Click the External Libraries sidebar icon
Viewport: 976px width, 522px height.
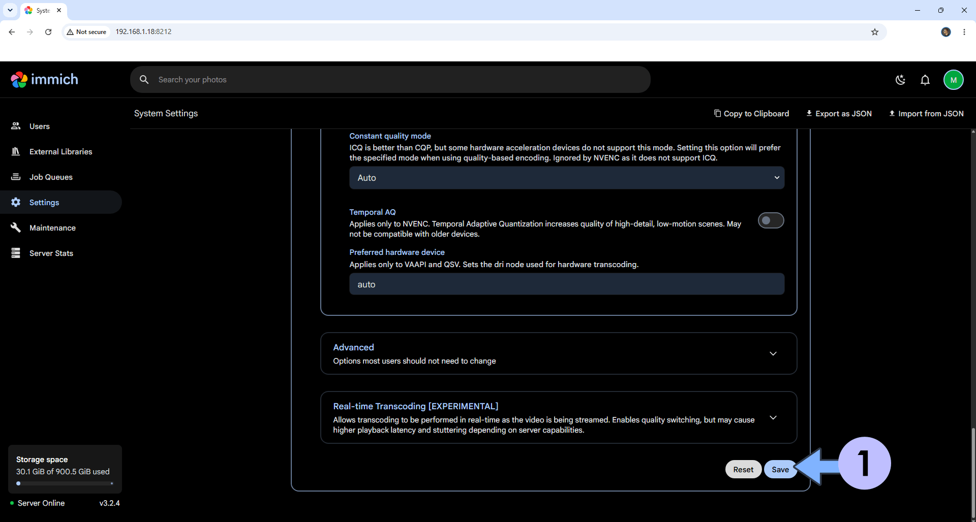click(16, 151)
